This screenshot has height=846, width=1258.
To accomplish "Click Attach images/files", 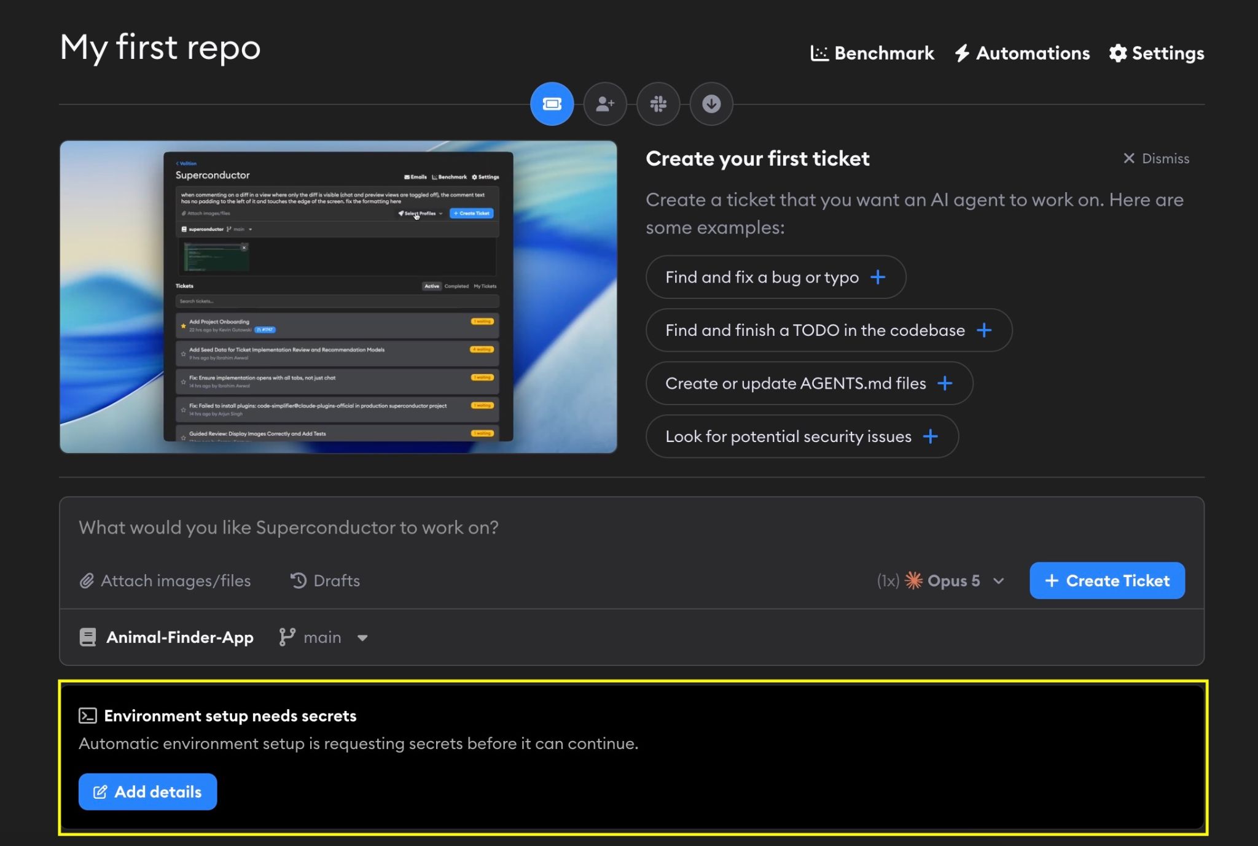I will coord(165,581).
